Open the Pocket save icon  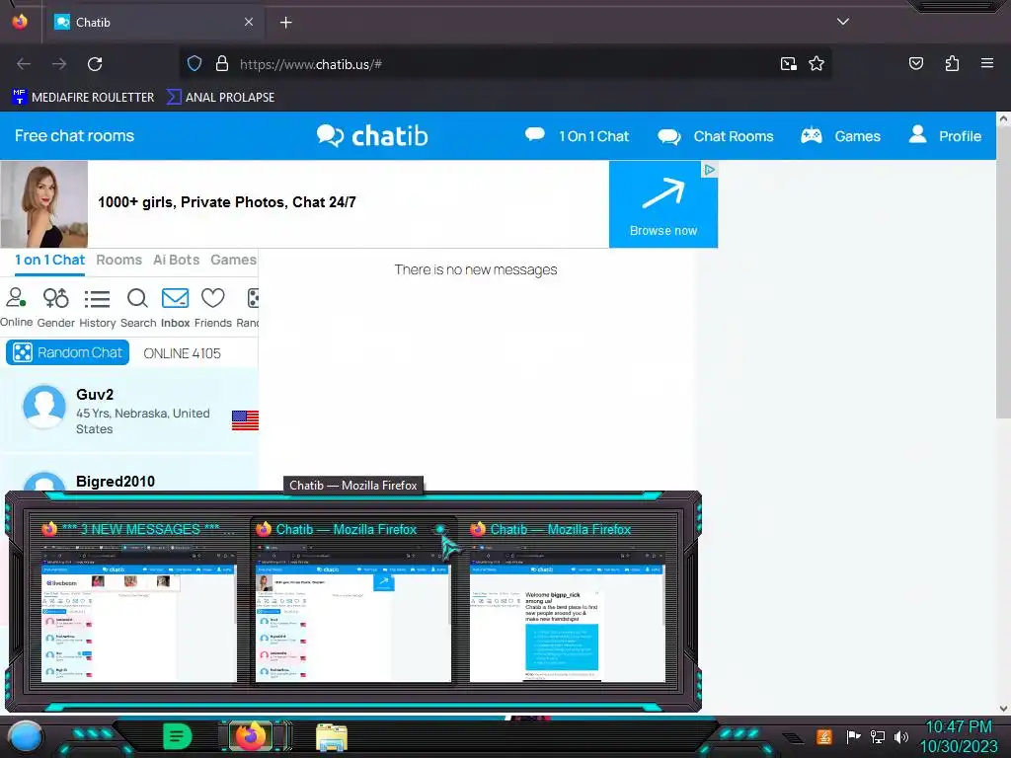pos(915,63)
